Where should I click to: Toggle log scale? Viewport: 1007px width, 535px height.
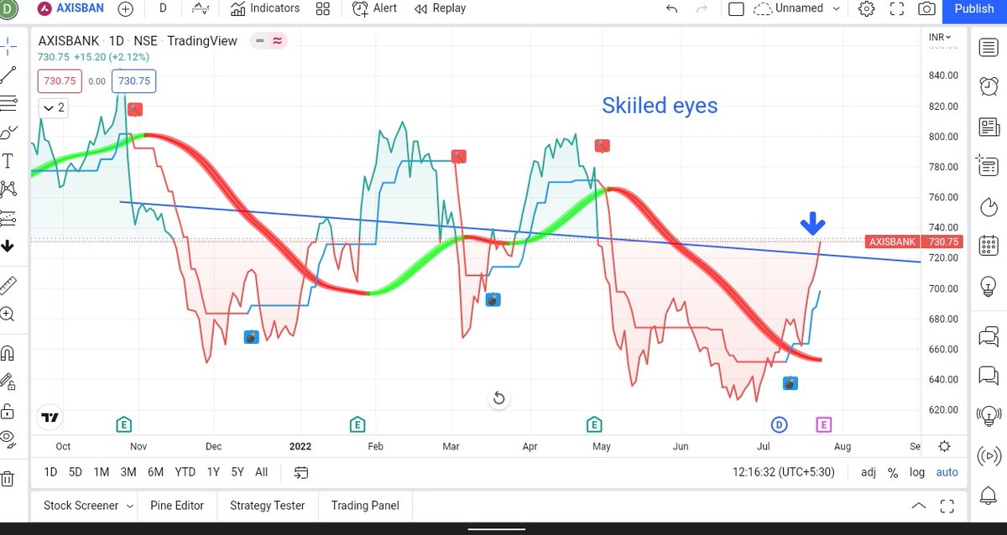click(917, 472)
